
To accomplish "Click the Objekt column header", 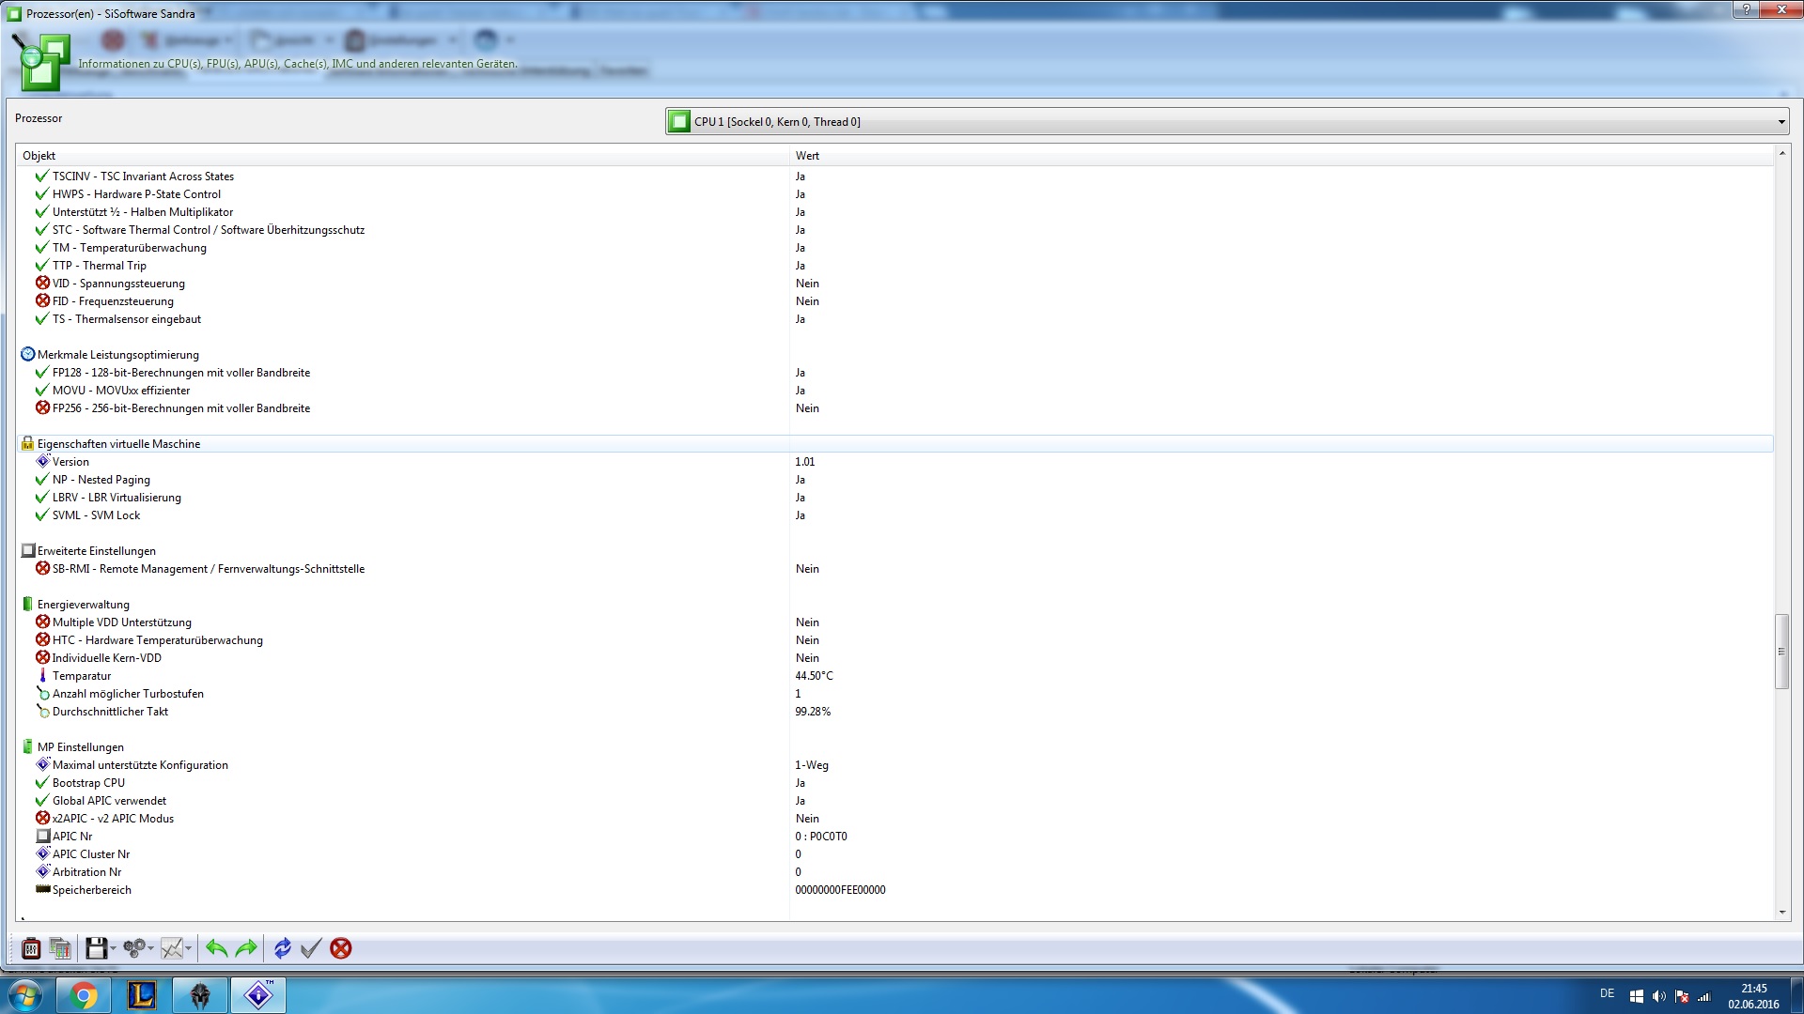I will tap(39, 156).
